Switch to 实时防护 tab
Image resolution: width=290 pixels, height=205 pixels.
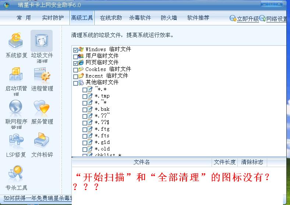pos(53,18)
